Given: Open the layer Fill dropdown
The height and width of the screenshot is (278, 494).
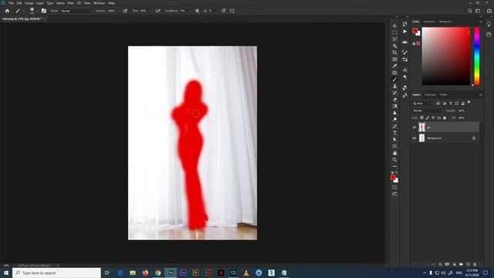Looking at the screenshot, I should point(467,118).
